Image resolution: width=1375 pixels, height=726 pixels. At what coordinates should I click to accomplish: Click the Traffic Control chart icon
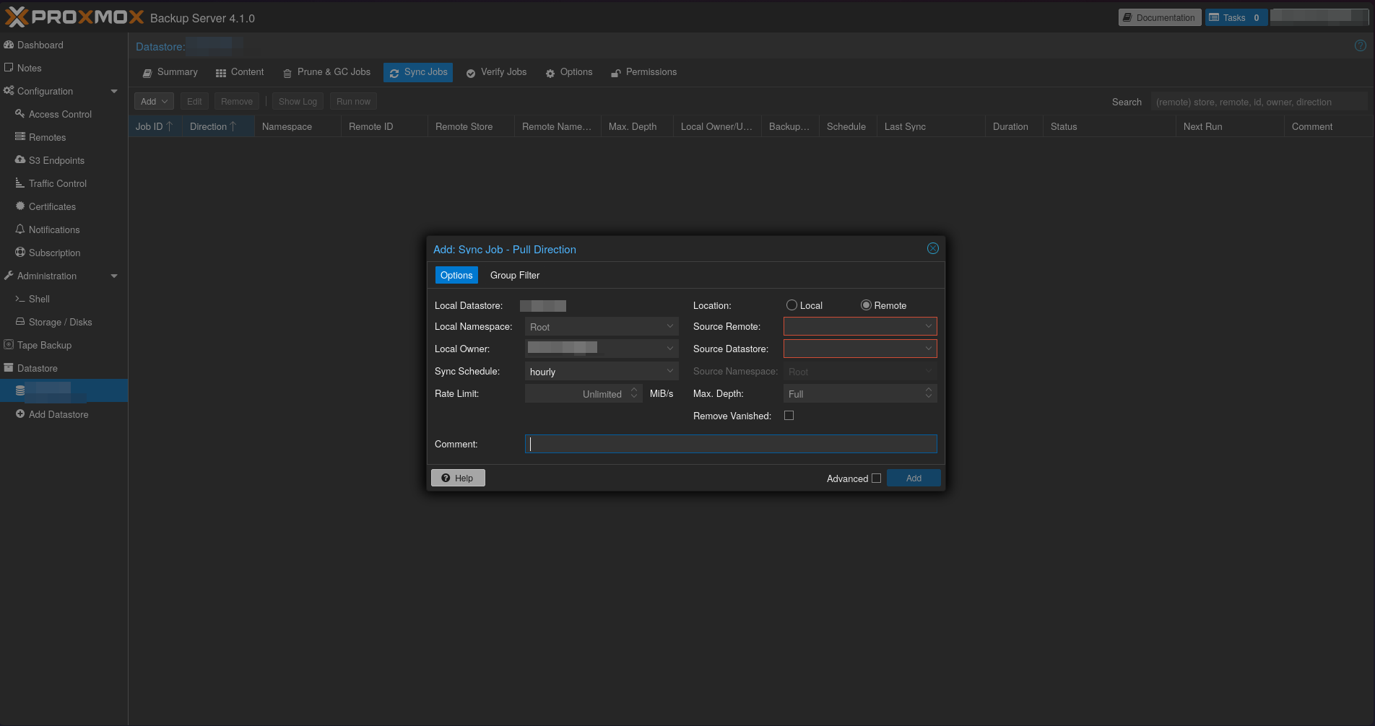pyautogui.click(x=20, y=183)
